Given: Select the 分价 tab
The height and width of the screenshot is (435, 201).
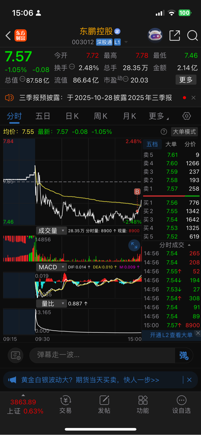Looking at the screenshot, I should (190, 144).
